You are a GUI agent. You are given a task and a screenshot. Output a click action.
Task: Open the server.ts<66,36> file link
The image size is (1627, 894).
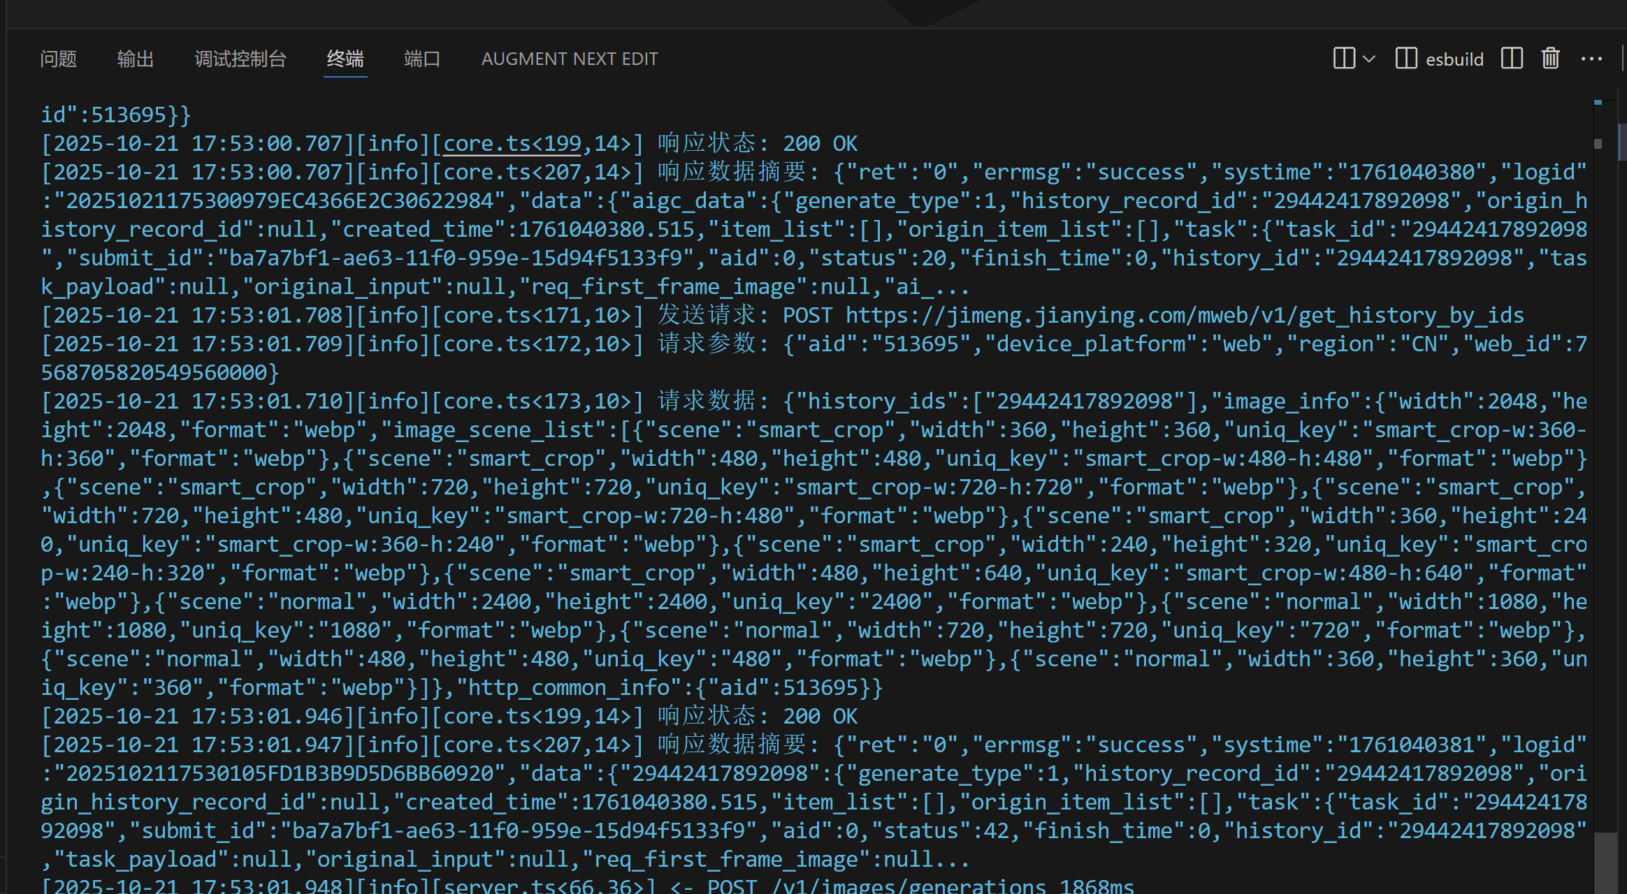(543, 886)
